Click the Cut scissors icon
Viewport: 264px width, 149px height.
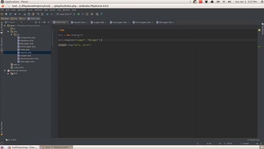pyautogui.click(x=25, y=14)
